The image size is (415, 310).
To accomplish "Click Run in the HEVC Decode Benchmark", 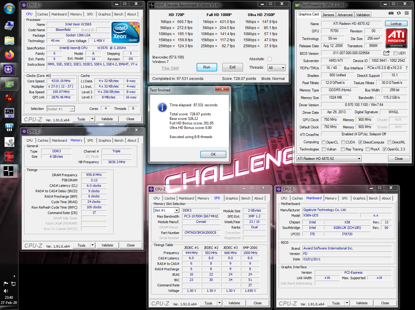I will tap(207, 67).
